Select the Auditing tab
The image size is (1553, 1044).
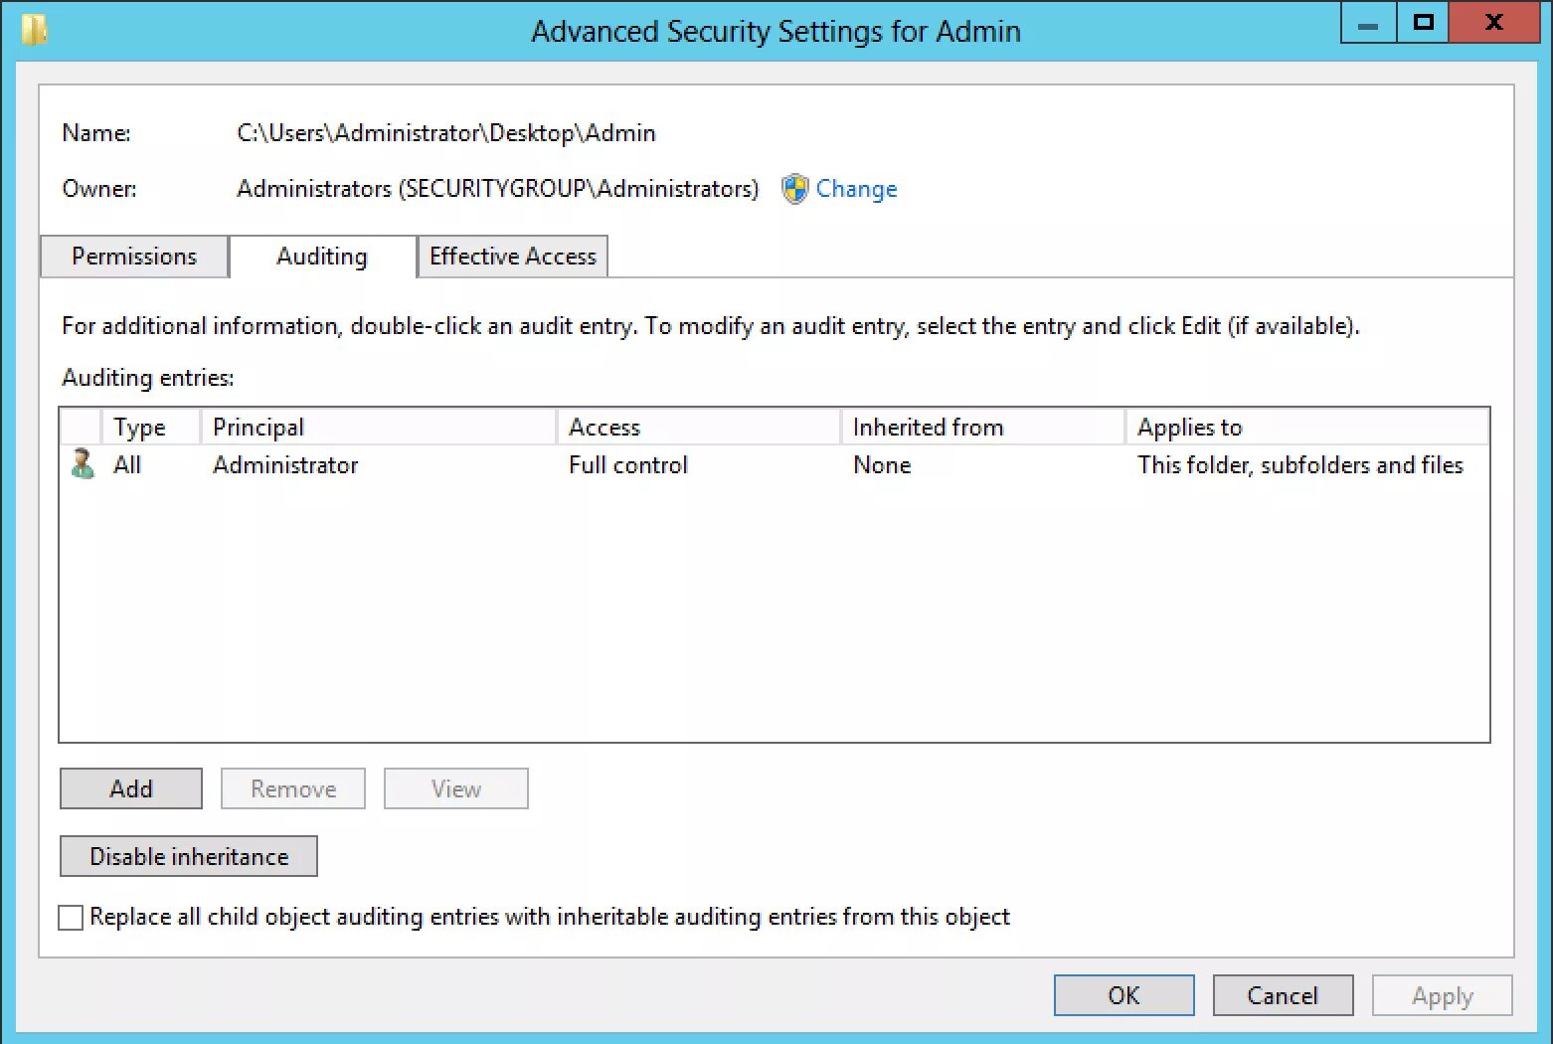pos(321,257)
